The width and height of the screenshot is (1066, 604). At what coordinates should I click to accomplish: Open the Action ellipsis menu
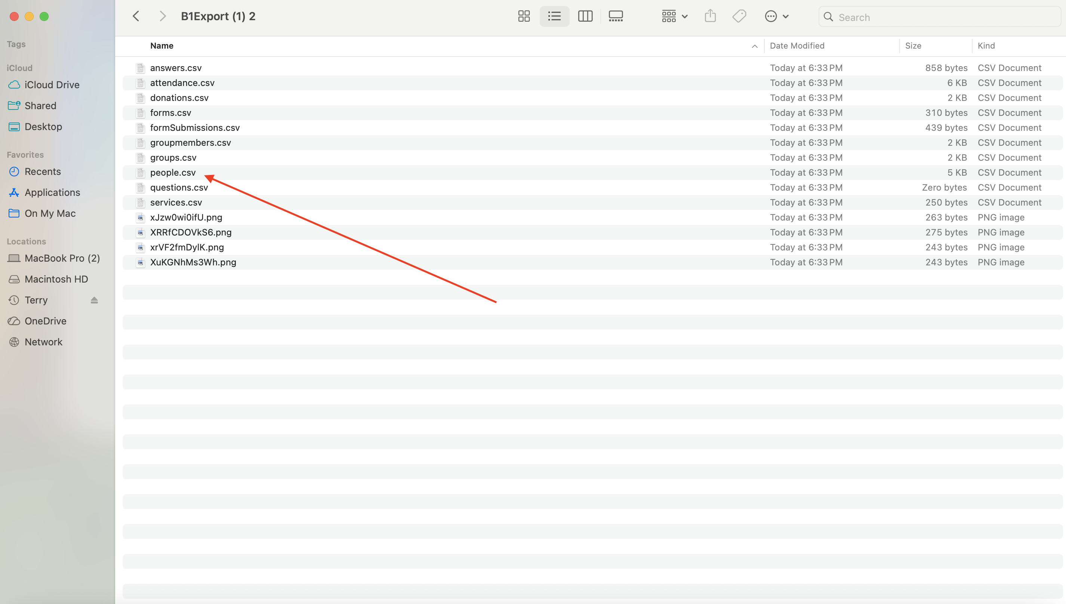(x=776, y=16)
